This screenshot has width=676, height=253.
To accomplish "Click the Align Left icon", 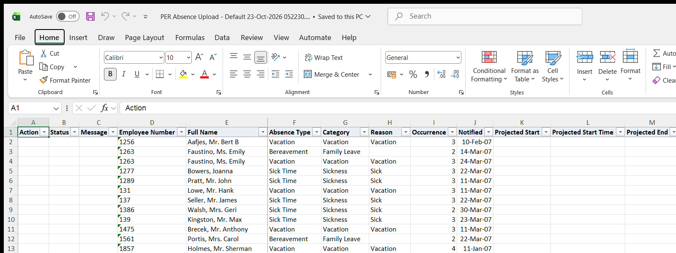I will pos(234,74).
